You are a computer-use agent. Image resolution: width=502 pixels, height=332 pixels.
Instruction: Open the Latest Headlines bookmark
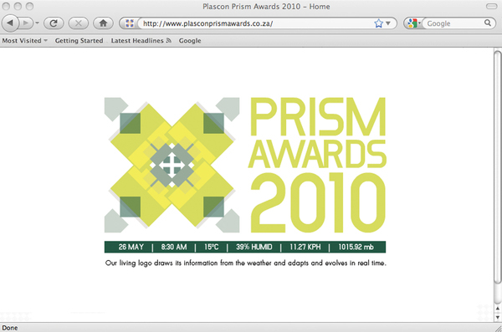[x=137, y=41]
